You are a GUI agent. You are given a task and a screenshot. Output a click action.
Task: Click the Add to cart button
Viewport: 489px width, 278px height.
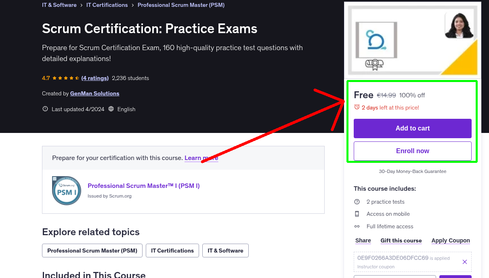tap(412, 128)
